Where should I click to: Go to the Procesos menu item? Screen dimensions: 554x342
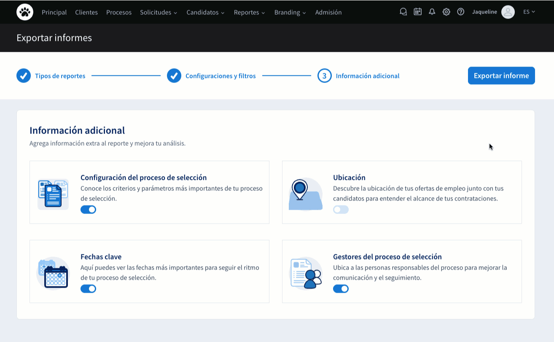pos(119,12)
